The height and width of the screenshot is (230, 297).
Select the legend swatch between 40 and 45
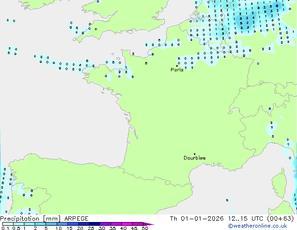pos(127,224)
